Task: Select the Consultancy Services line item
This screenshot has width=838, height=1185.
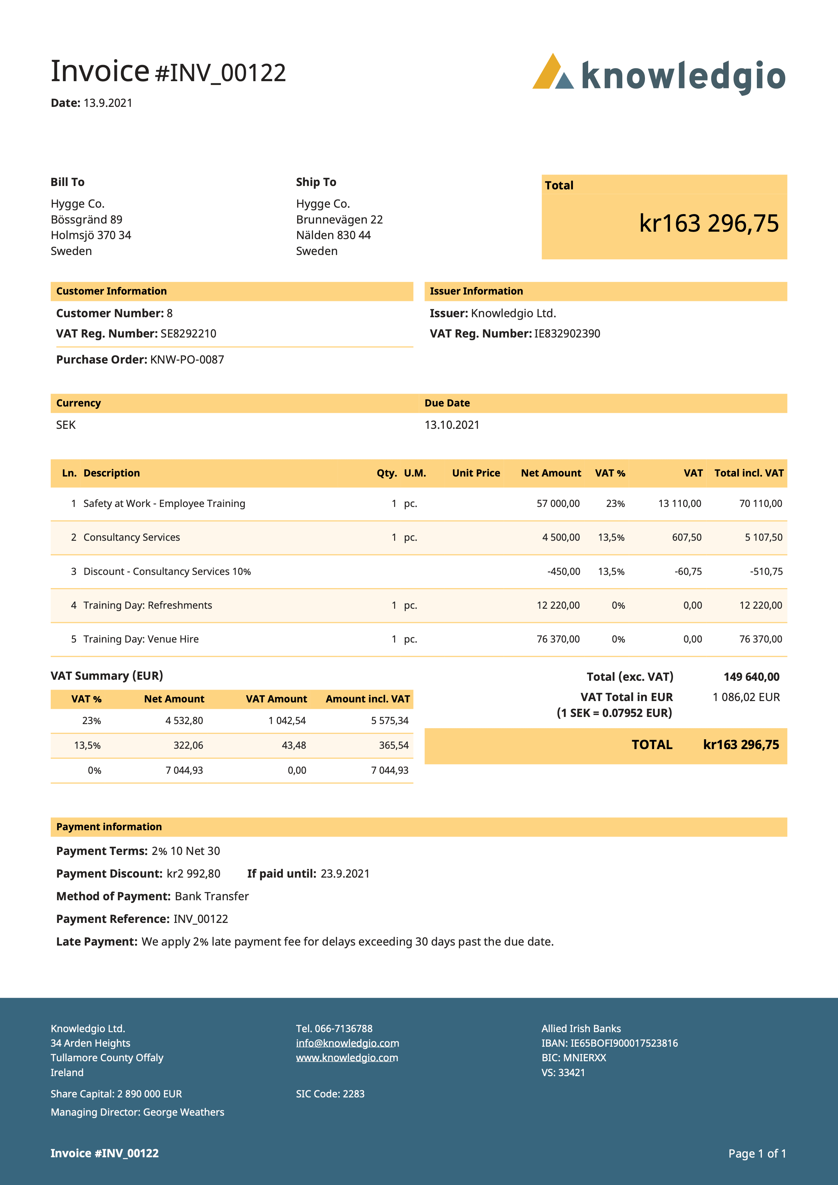Action: pos(131,537)
